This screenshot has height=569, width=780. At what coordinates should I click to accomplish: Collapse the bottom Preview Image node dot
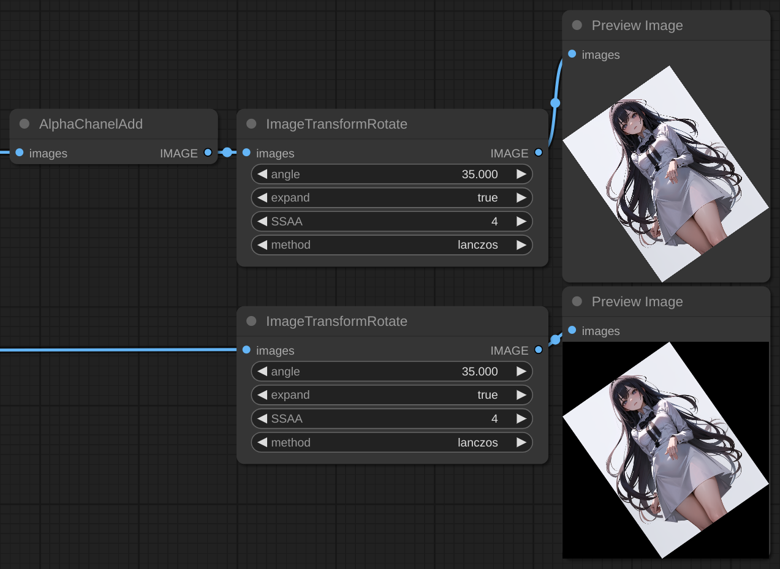[577, 301]
